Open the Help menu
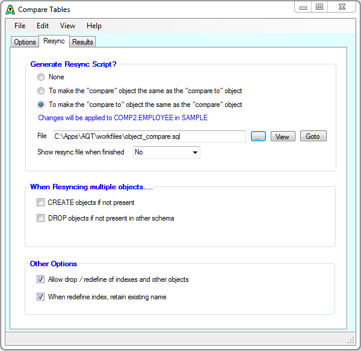The width and height of the screenshot is (361, 351). 94,26
